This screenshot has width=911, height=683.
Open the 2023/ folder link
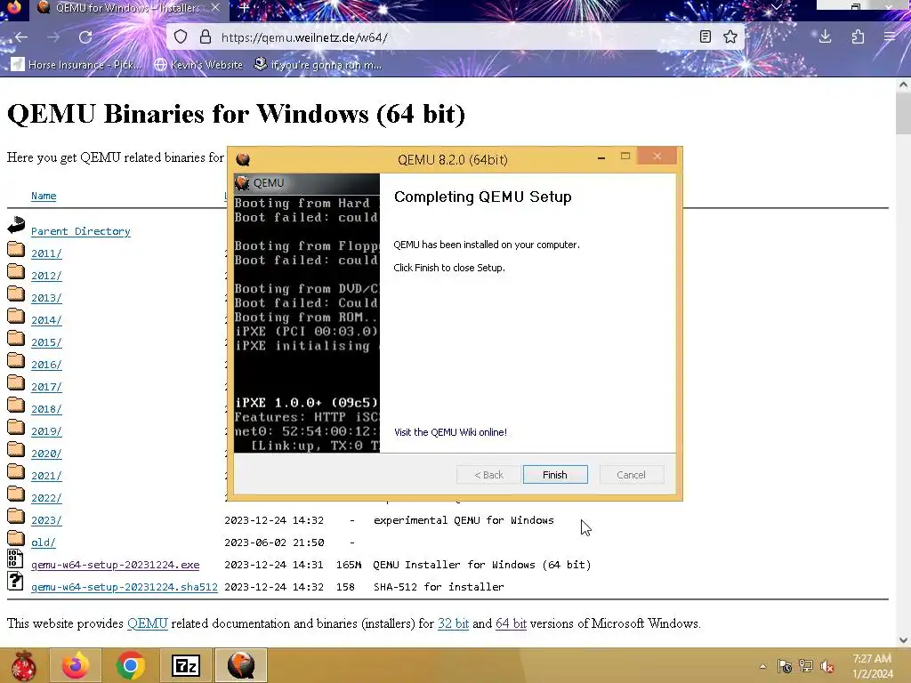pyautogui.click(x=46, y=520)
